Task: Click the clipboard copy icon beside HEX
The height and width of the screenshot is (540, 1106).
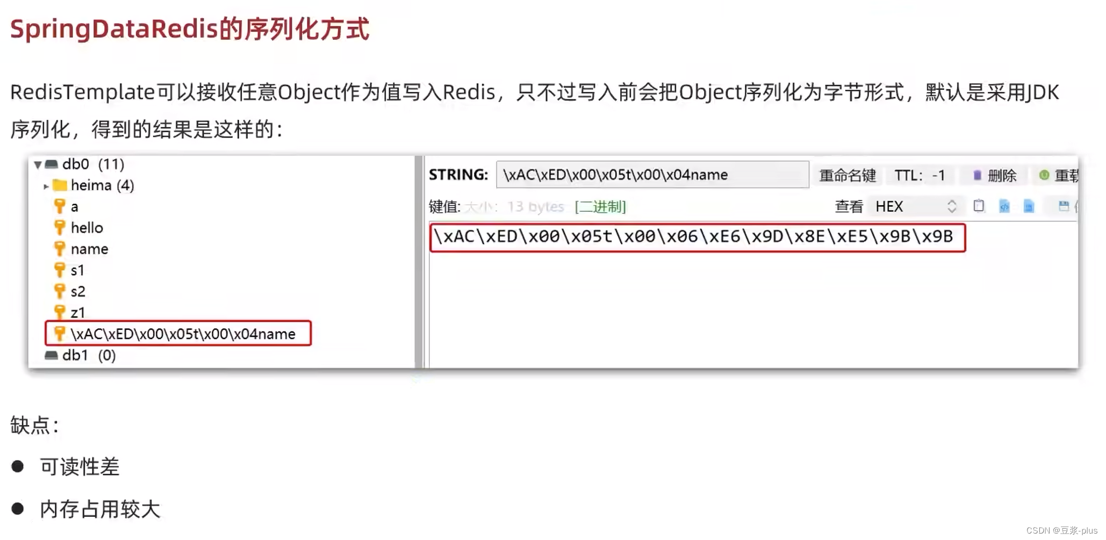Action: point(979,206)
